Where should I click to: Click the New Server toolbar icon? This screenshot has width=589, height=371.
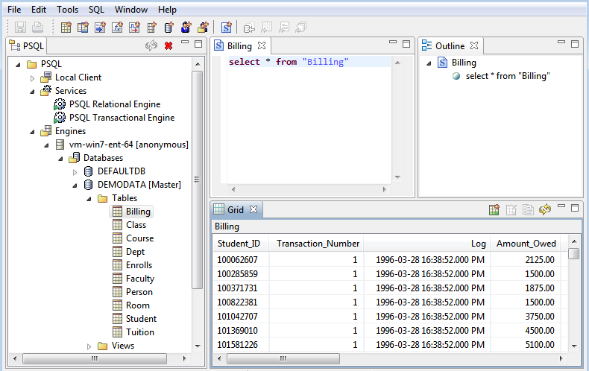[152, 27]
